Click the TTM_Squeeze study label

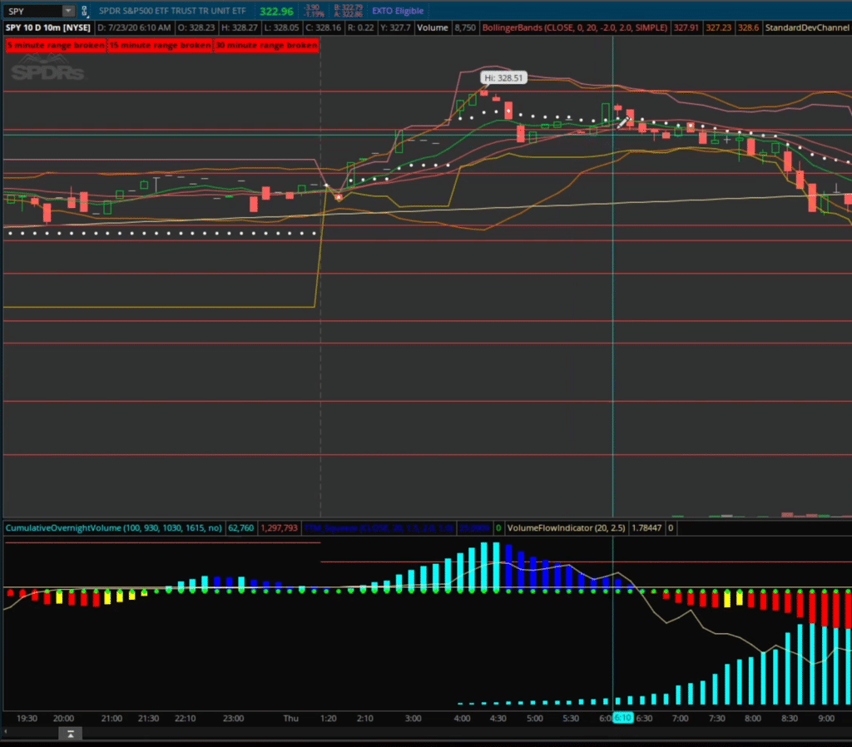click(x=379, y=528)
